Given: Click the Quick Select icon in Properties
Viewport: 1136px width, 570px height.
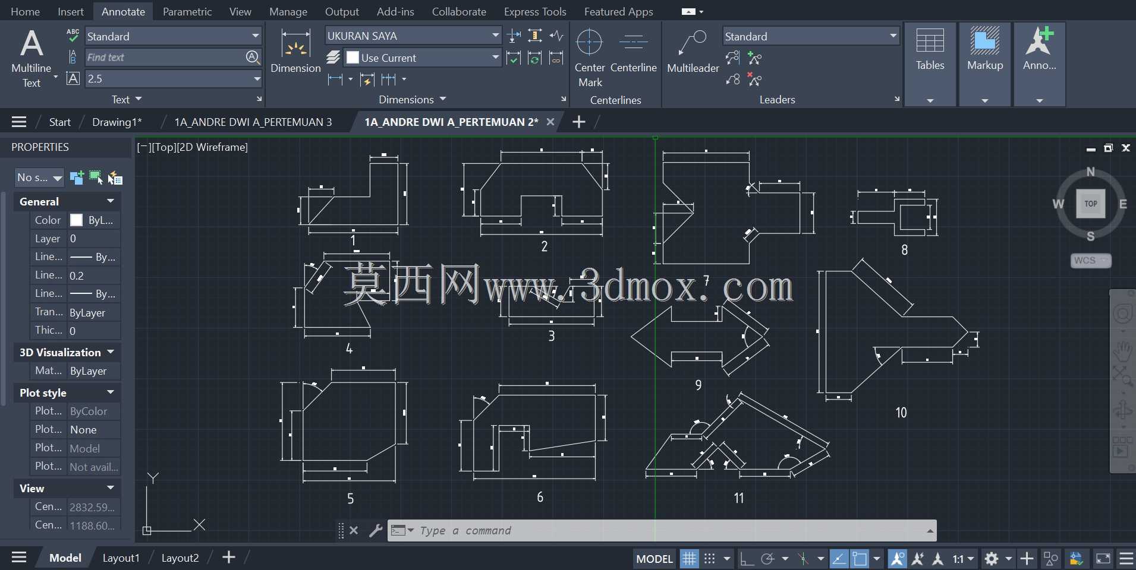Looking at the screenshot, I should (115, 178).
